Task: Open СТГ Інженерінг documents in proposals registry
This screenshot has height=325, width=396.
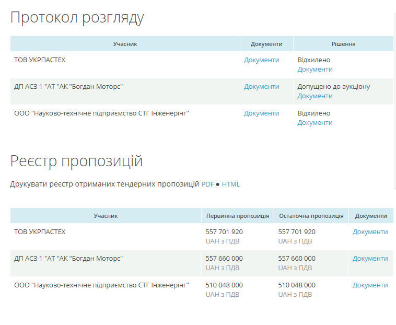Action: (370, 285)
